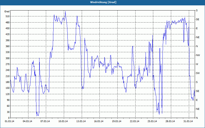
Task: Select the 390 y-axis value
Action: (x=8, y=40)
